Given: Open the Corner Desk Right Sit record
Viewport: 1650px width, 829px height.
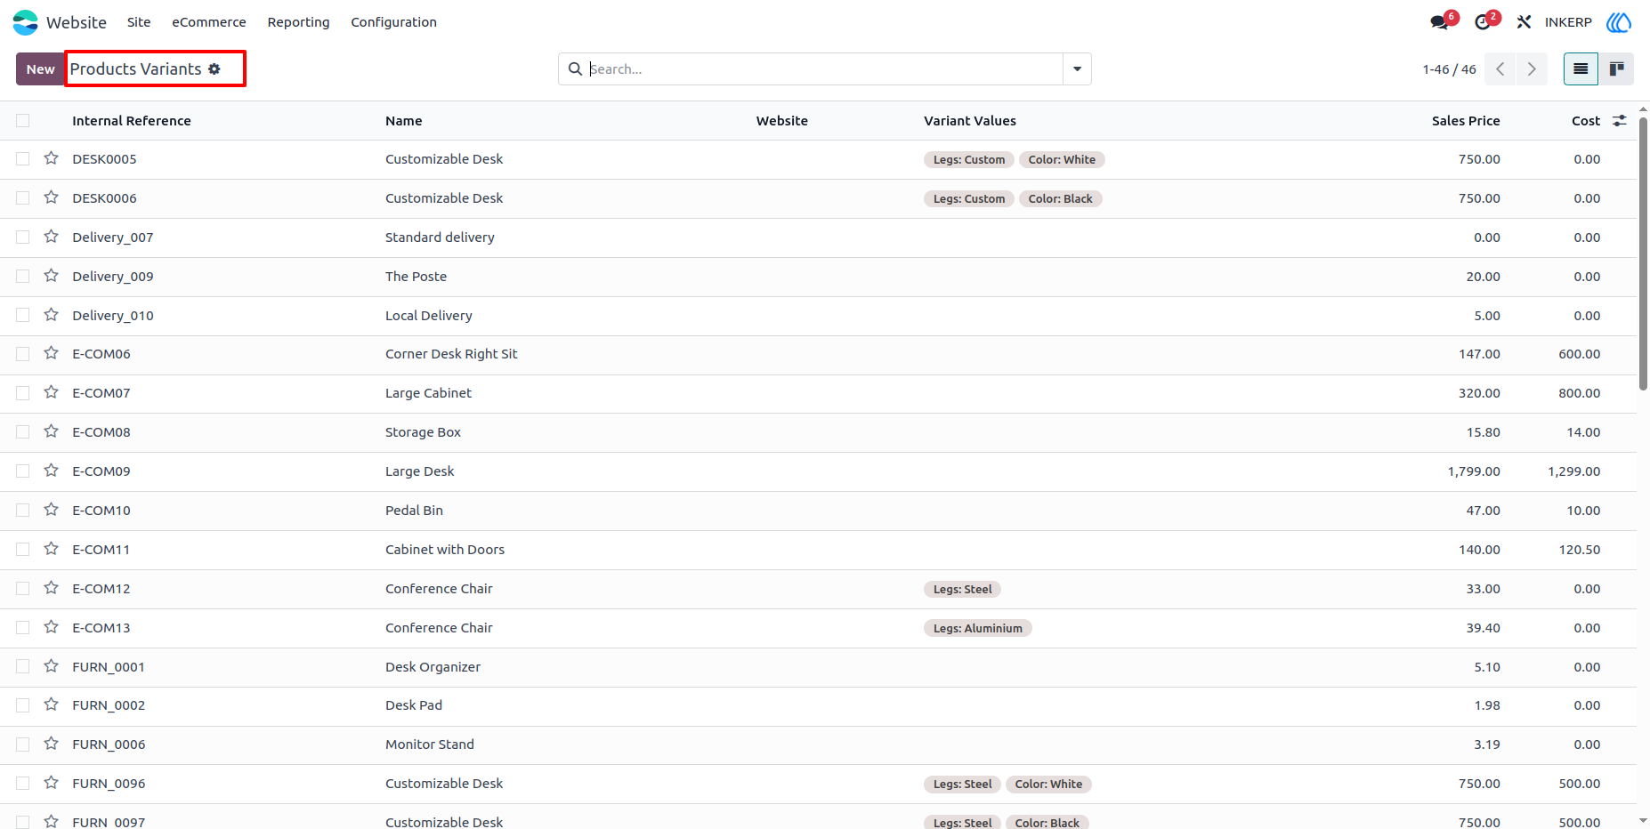Looking at the screenshot, I should [x=451, y=354].
